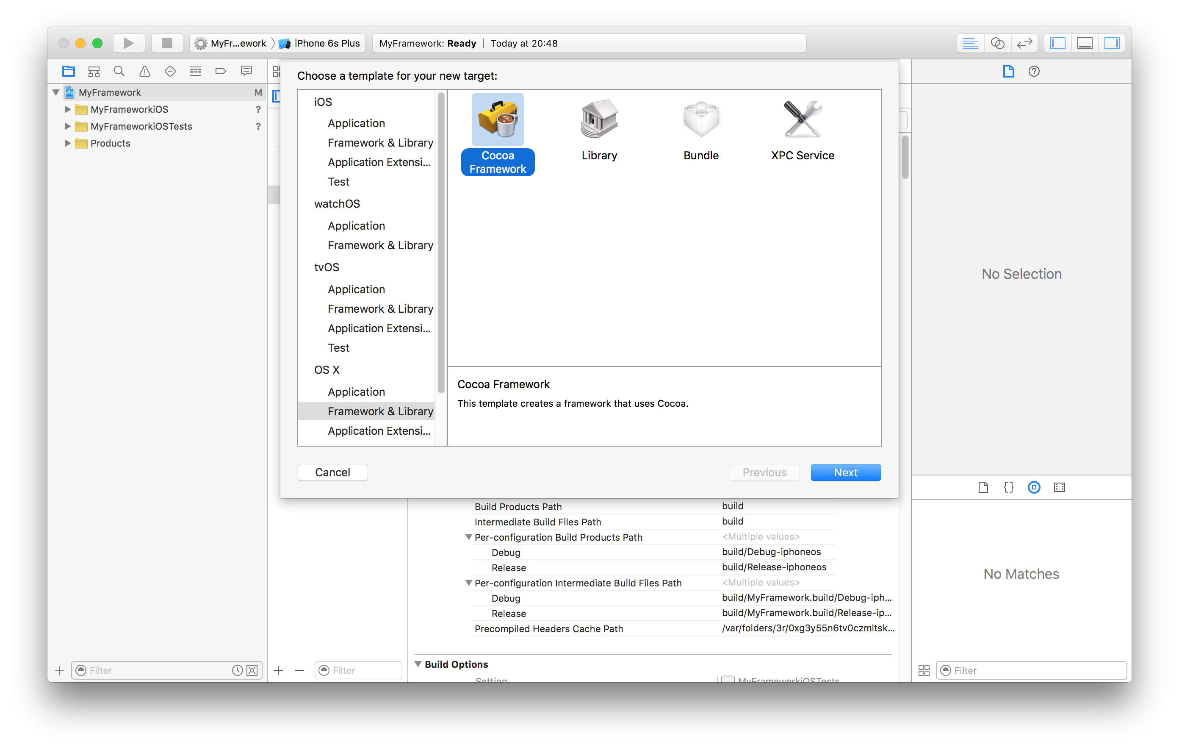Viewport: 1179px width, 750px height.
Task: Choose iOS Test category
Action: click(x=338, y=182)
